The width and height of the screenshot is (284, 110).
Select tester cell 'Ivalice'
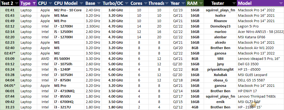tap(220, 16)
